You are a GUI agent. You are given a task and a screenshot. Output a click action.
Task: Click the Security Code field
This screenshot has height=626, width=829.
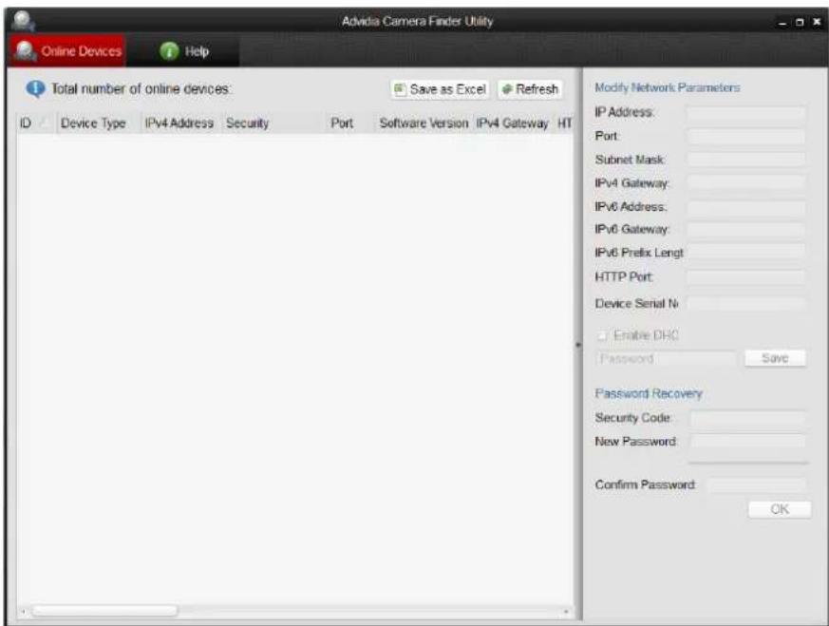pyautogui.click(x=747, y=418)
